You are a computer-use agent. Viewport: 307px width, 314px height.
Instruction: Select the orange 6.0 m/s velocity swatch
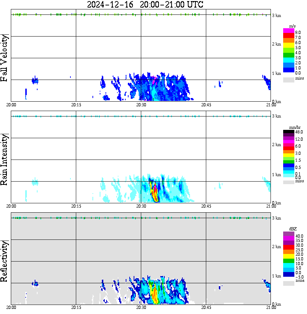[x=289, y=41]
